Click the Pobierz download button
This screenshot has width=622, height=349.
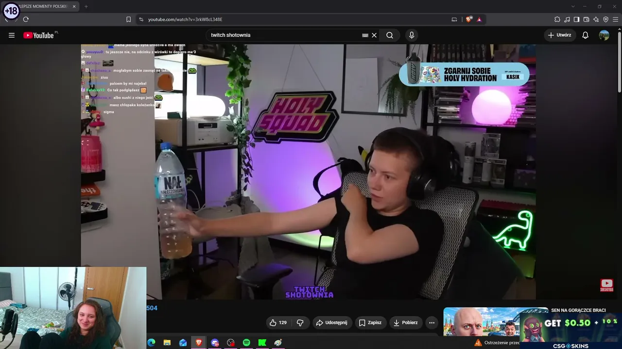pyautogui.click(x=405, y=322)
